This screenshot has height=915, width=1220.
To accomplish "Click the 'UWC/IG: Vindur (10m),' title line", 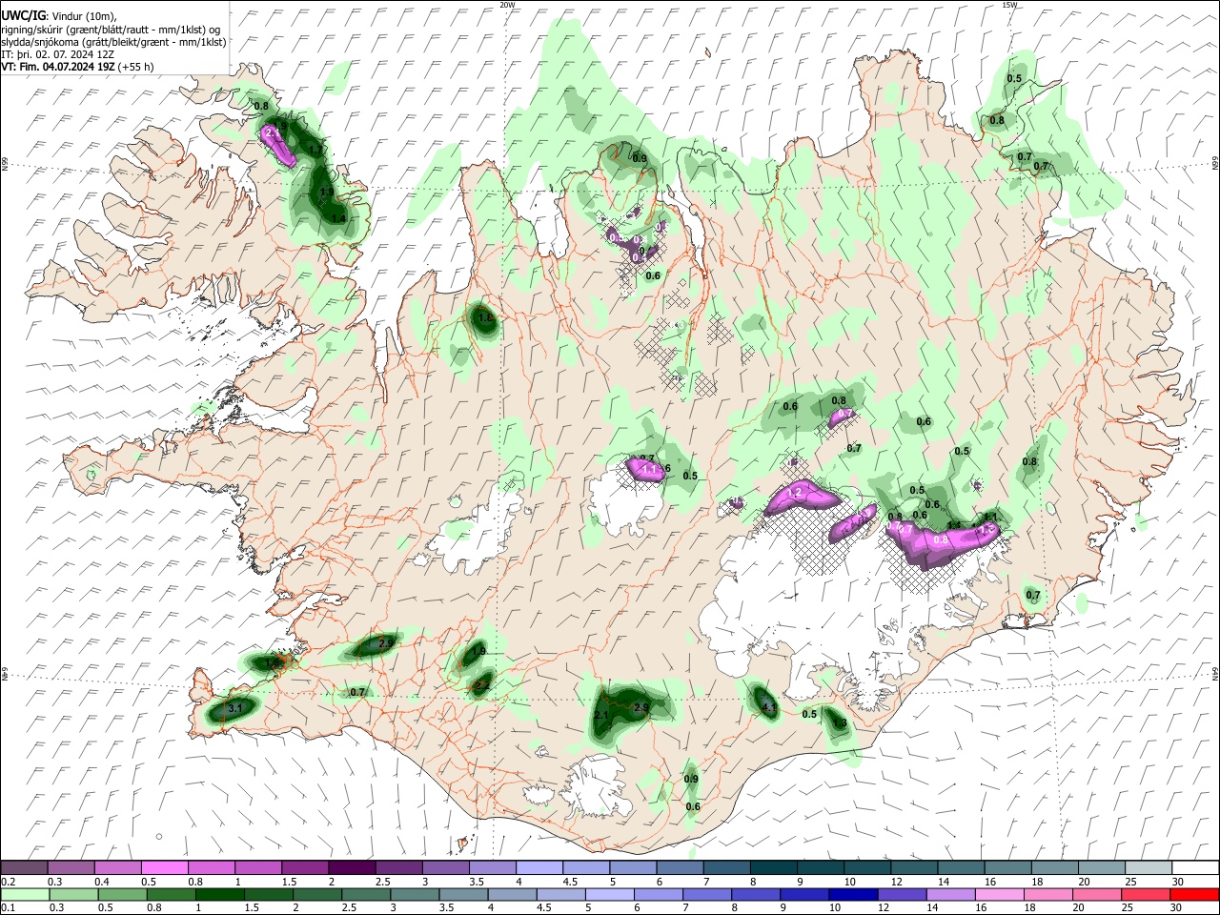I will point(59,16).
